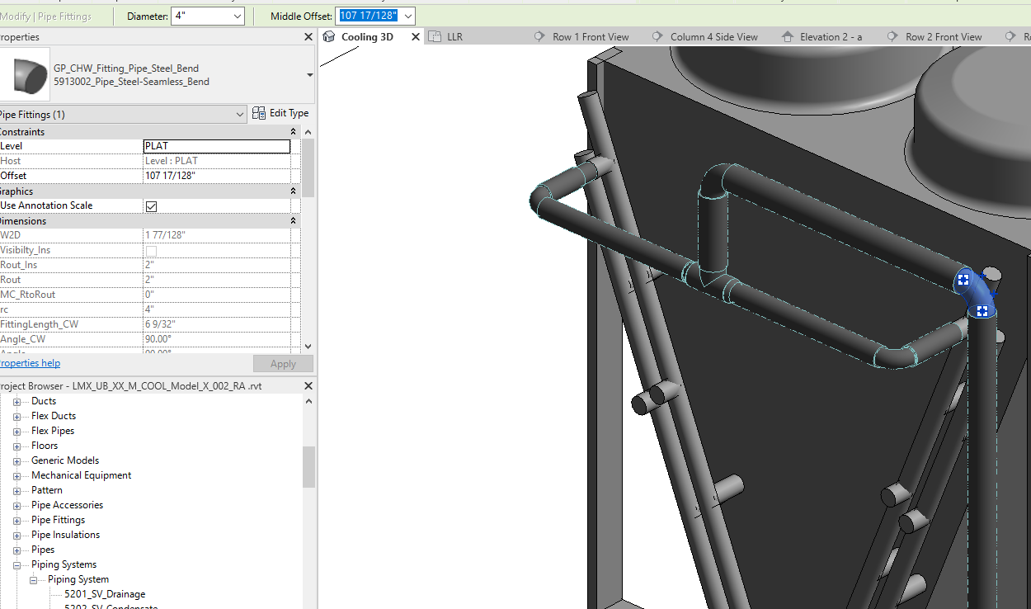Viewport: 1031px width, 609px height.
Task: Click the Apply button
Action: [283, 364]
